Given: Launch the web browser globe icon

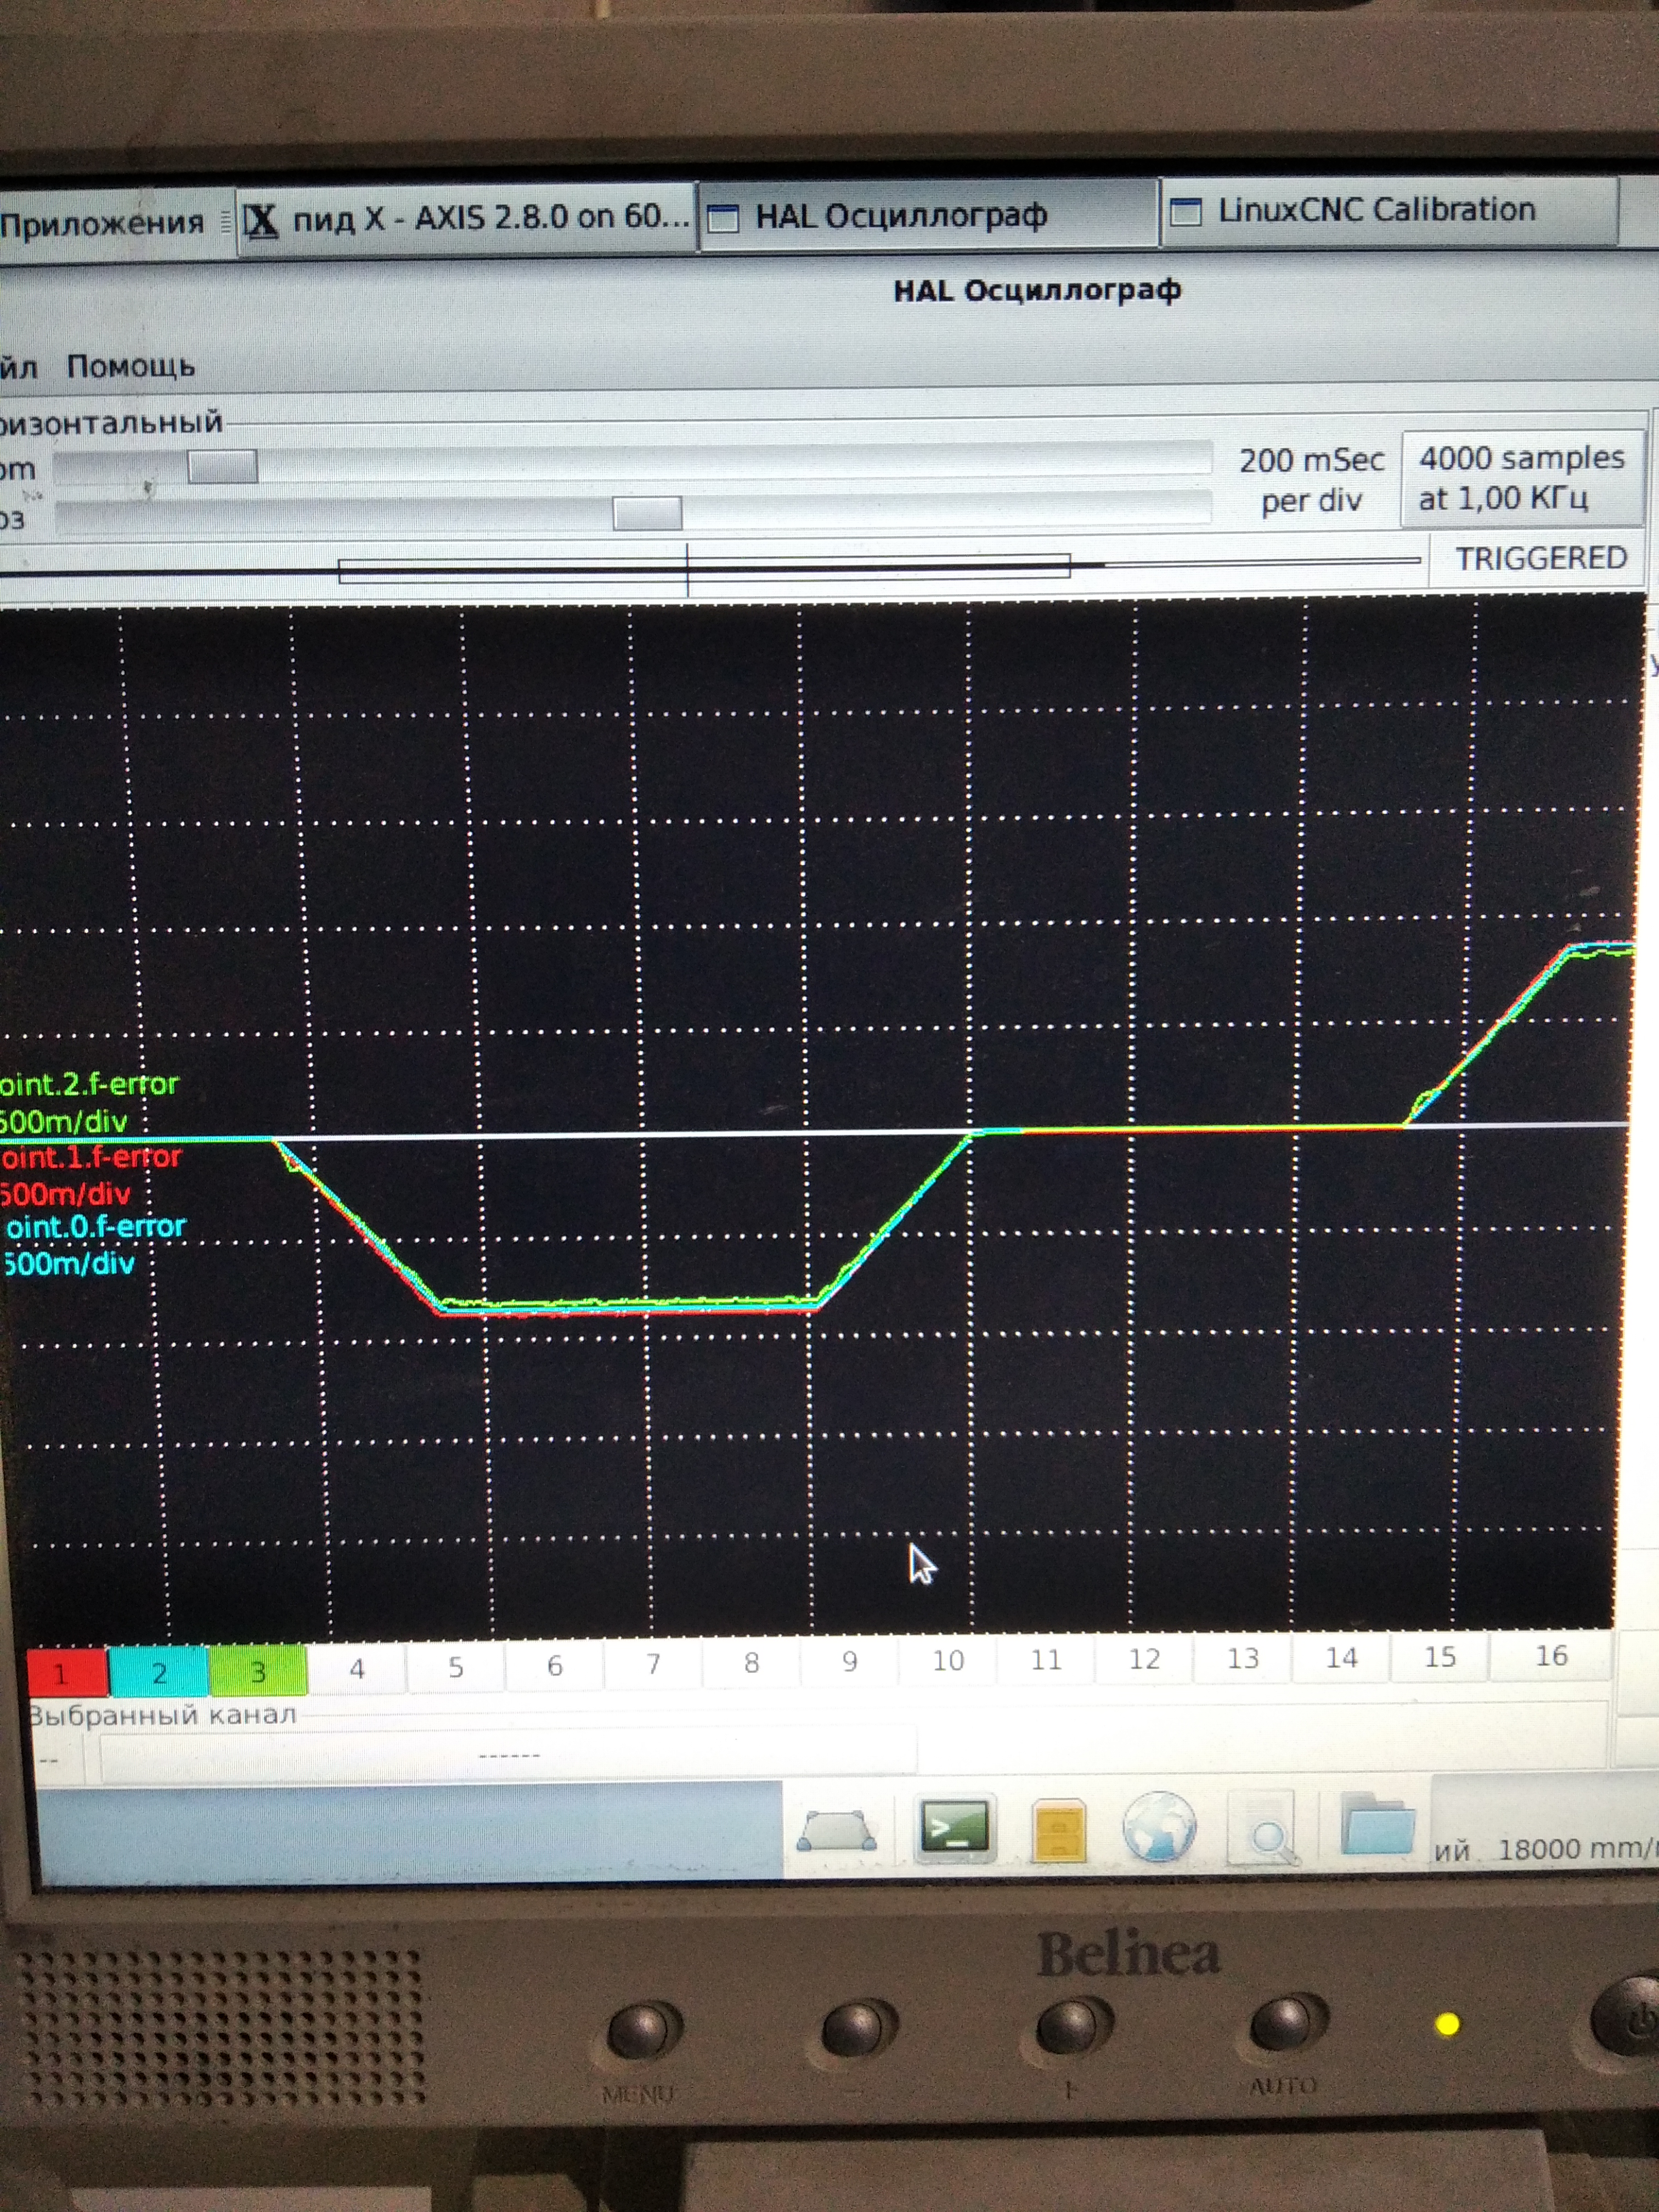Looking at the screenshot, I should point(1159,1827).
